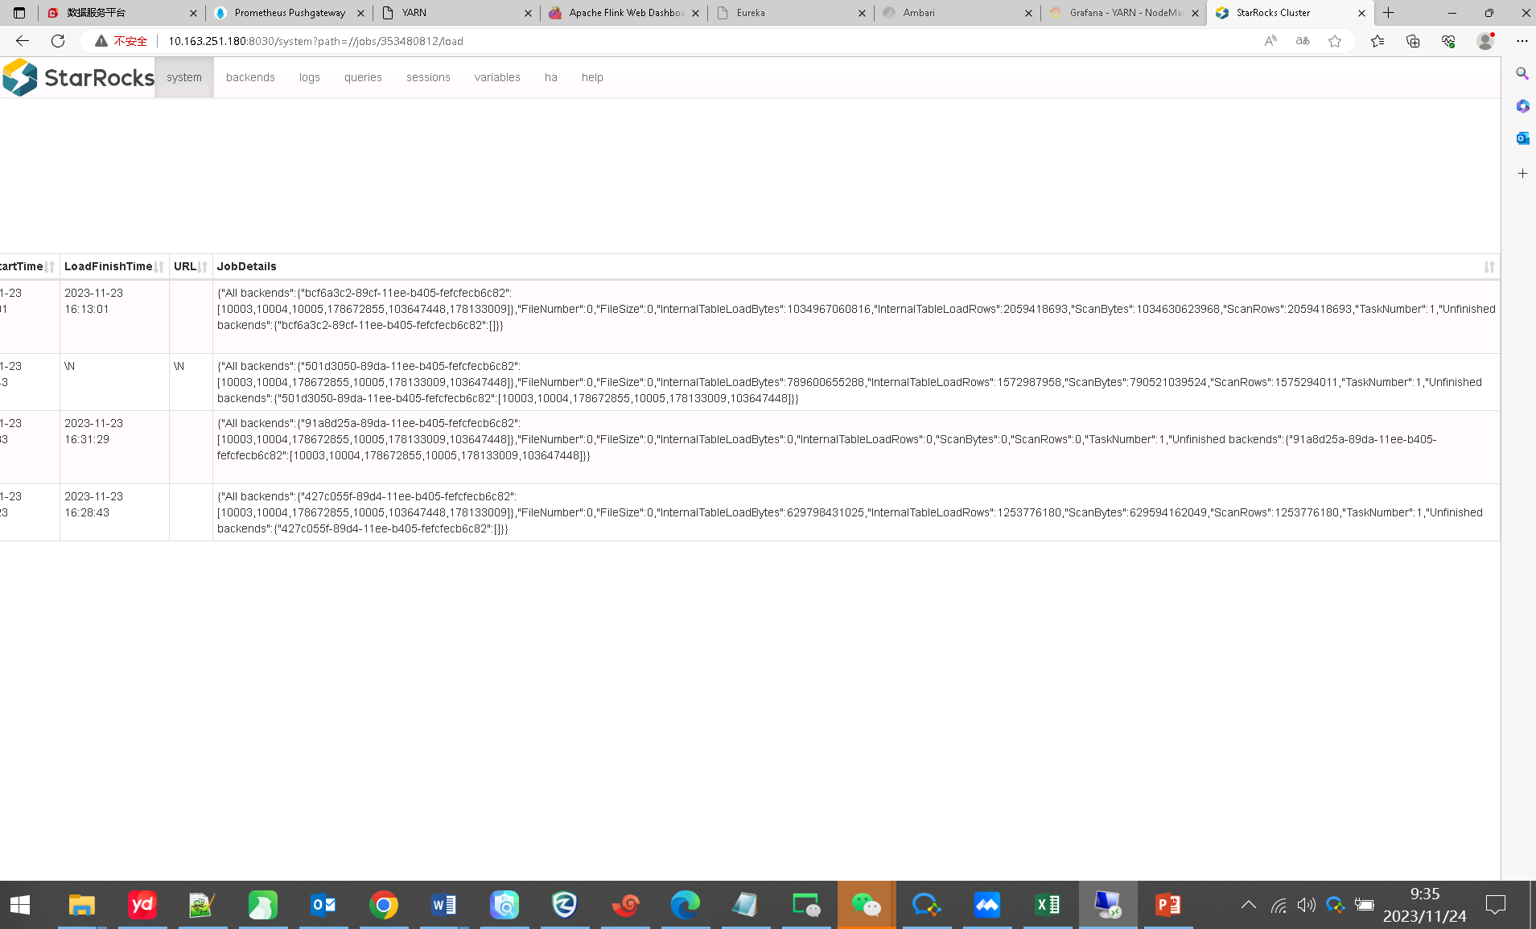1536x929 pixels.
Task: Click the StarRocks logo
Action: 78,77
